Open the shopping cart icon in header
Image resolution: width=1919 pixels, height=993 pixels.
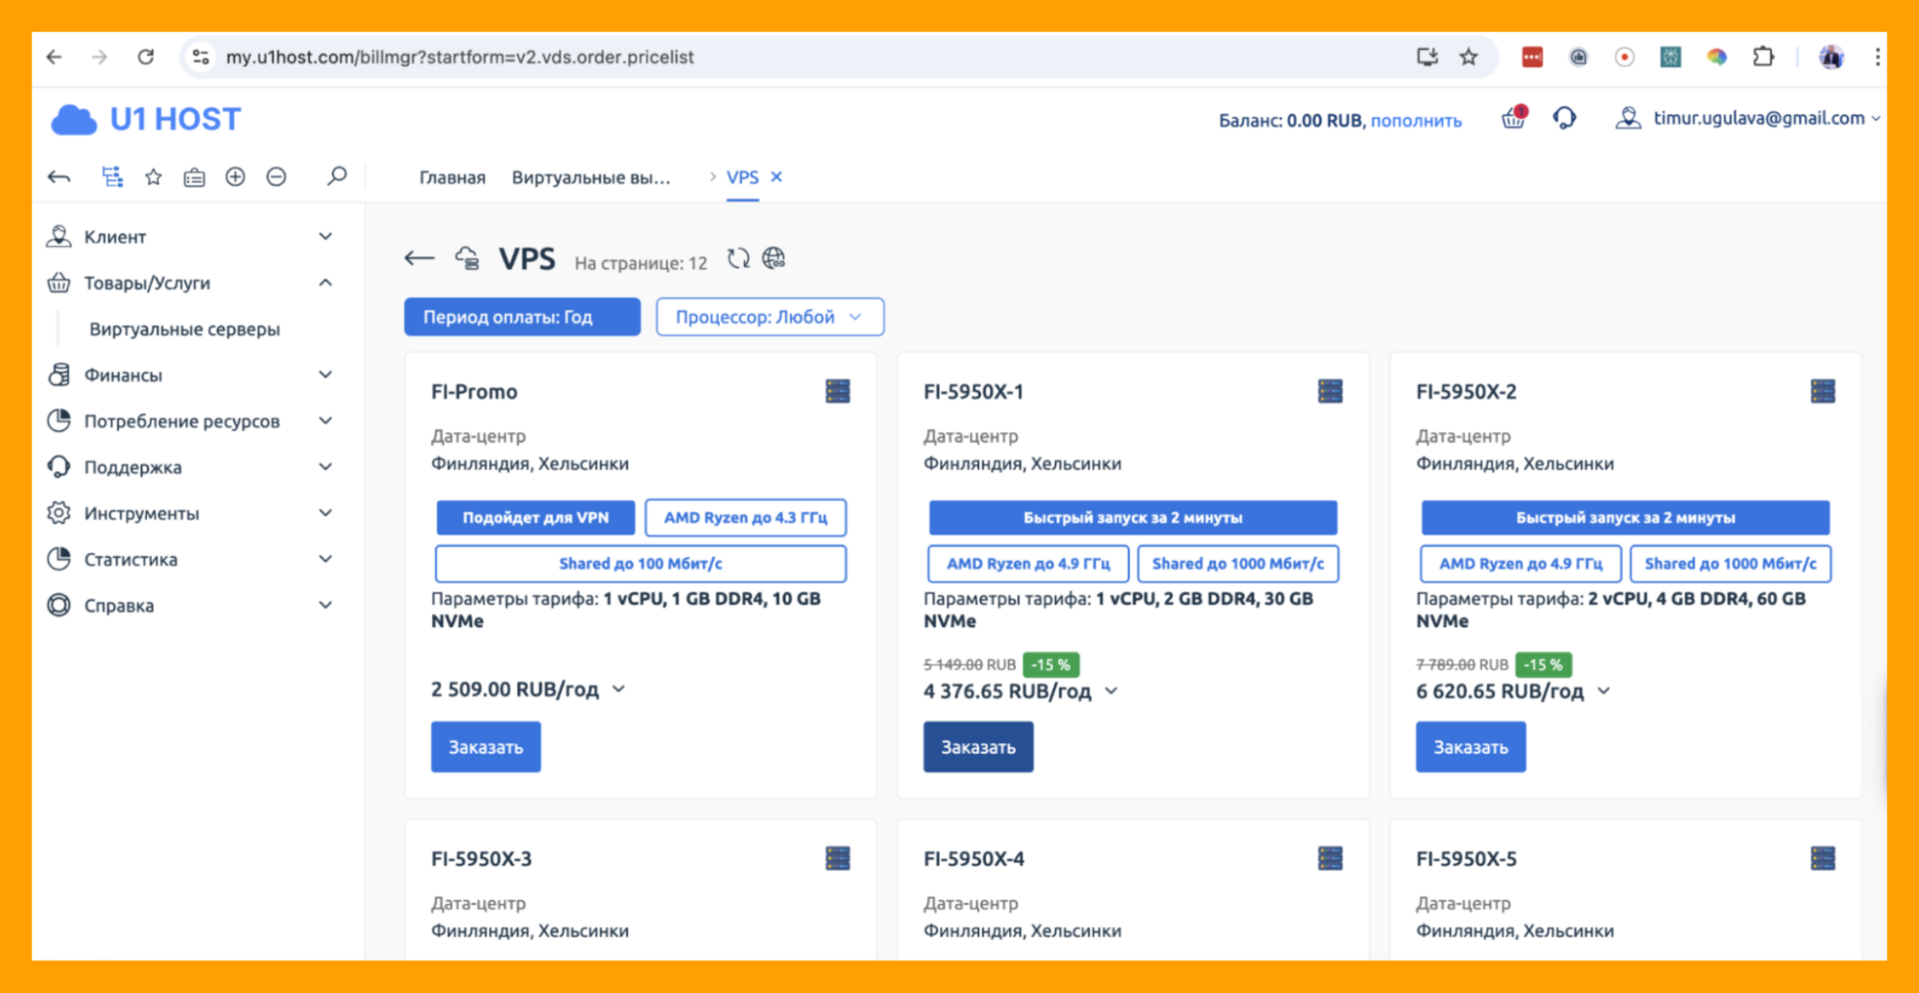1513,119
